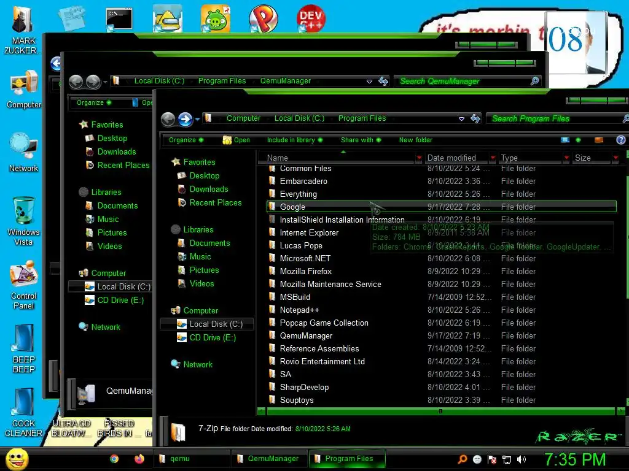Launch the Dev-C++ desktop shortcut
The width and height of the screenshot is (629, 471).
(x=311, y=18)
